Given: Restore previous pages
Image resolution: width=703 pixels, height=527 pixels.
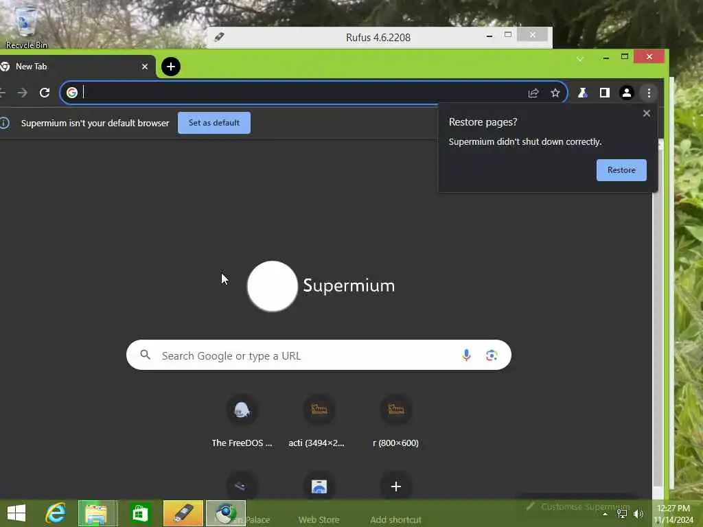Looking at the screenshot, I should pyautogui.click(x=621, y=170).
